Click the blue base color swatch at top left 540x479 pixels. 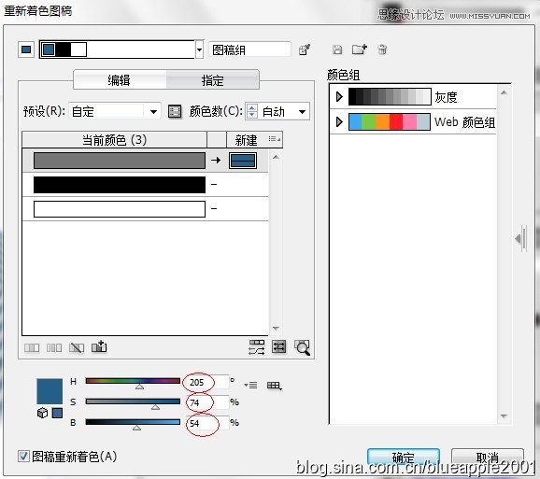click(x=26, y=49)
